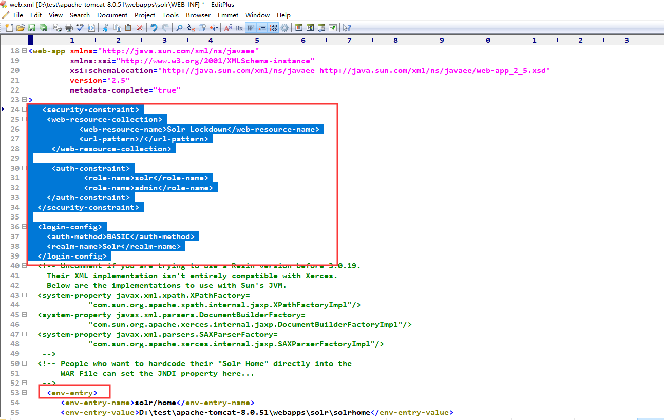Click the realm-name 'Solr' value
Image resolution: width=664 pixels, height=420 pixels.
(x=112, y=246)
